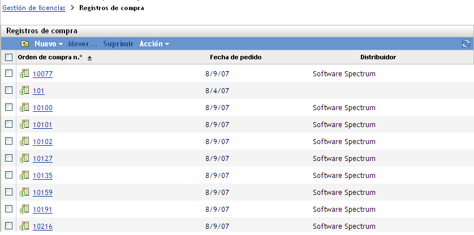Click the Mover toolbar option
Image resolution: width=474 pixels, height=235 pixels.
click(x=83, y=43)
